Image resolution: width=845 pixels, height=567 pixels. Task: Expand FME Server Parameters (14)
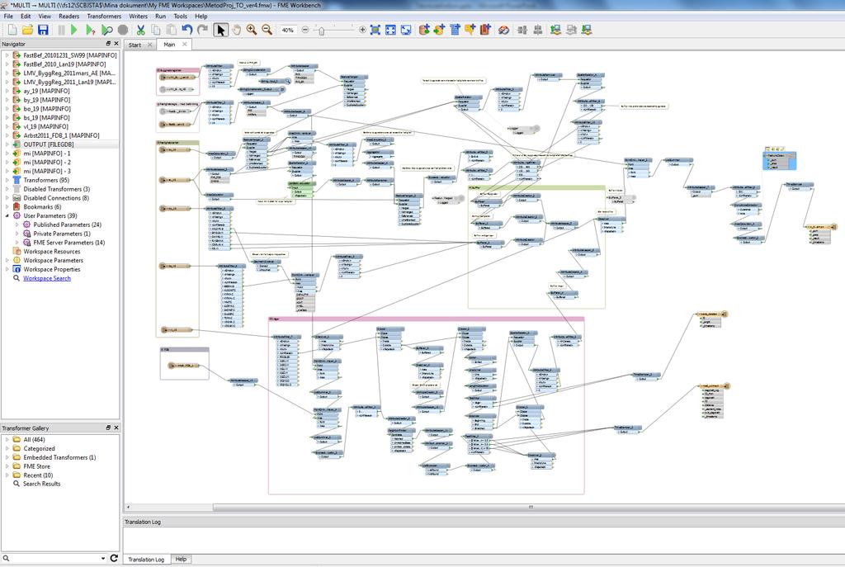(17, 243)
